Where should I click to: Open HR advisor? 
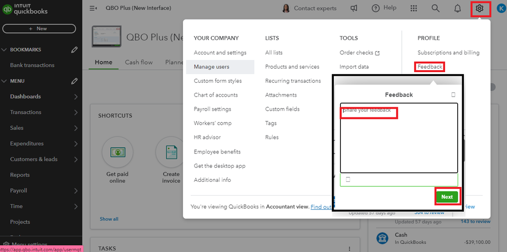point(207,137)
